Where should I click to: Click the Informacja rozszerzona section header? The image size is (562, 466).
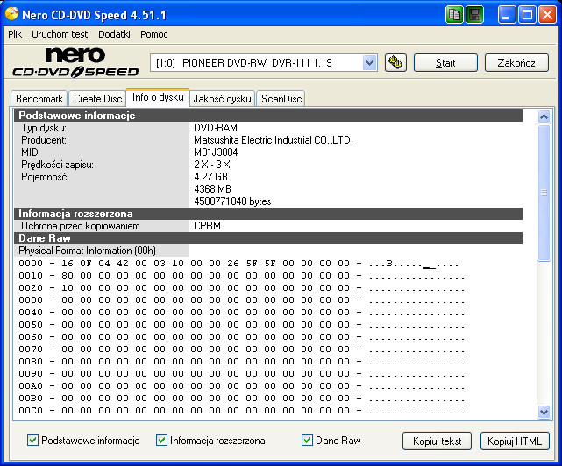pyautogui.click(x=268, y=214)
